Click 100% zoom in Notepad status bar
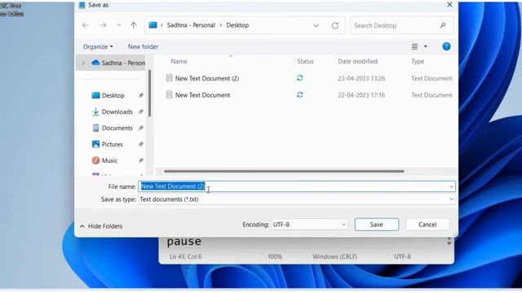522x293 pixels. click(275, 257)
